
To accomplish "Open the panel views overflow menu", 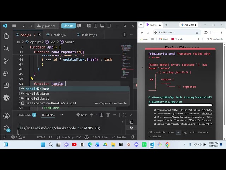I will (x=61, y=115).
